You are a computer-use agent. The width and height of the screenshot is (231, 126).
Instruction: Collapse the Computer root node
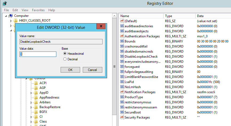pyautogui.click(x=6, y=16)
